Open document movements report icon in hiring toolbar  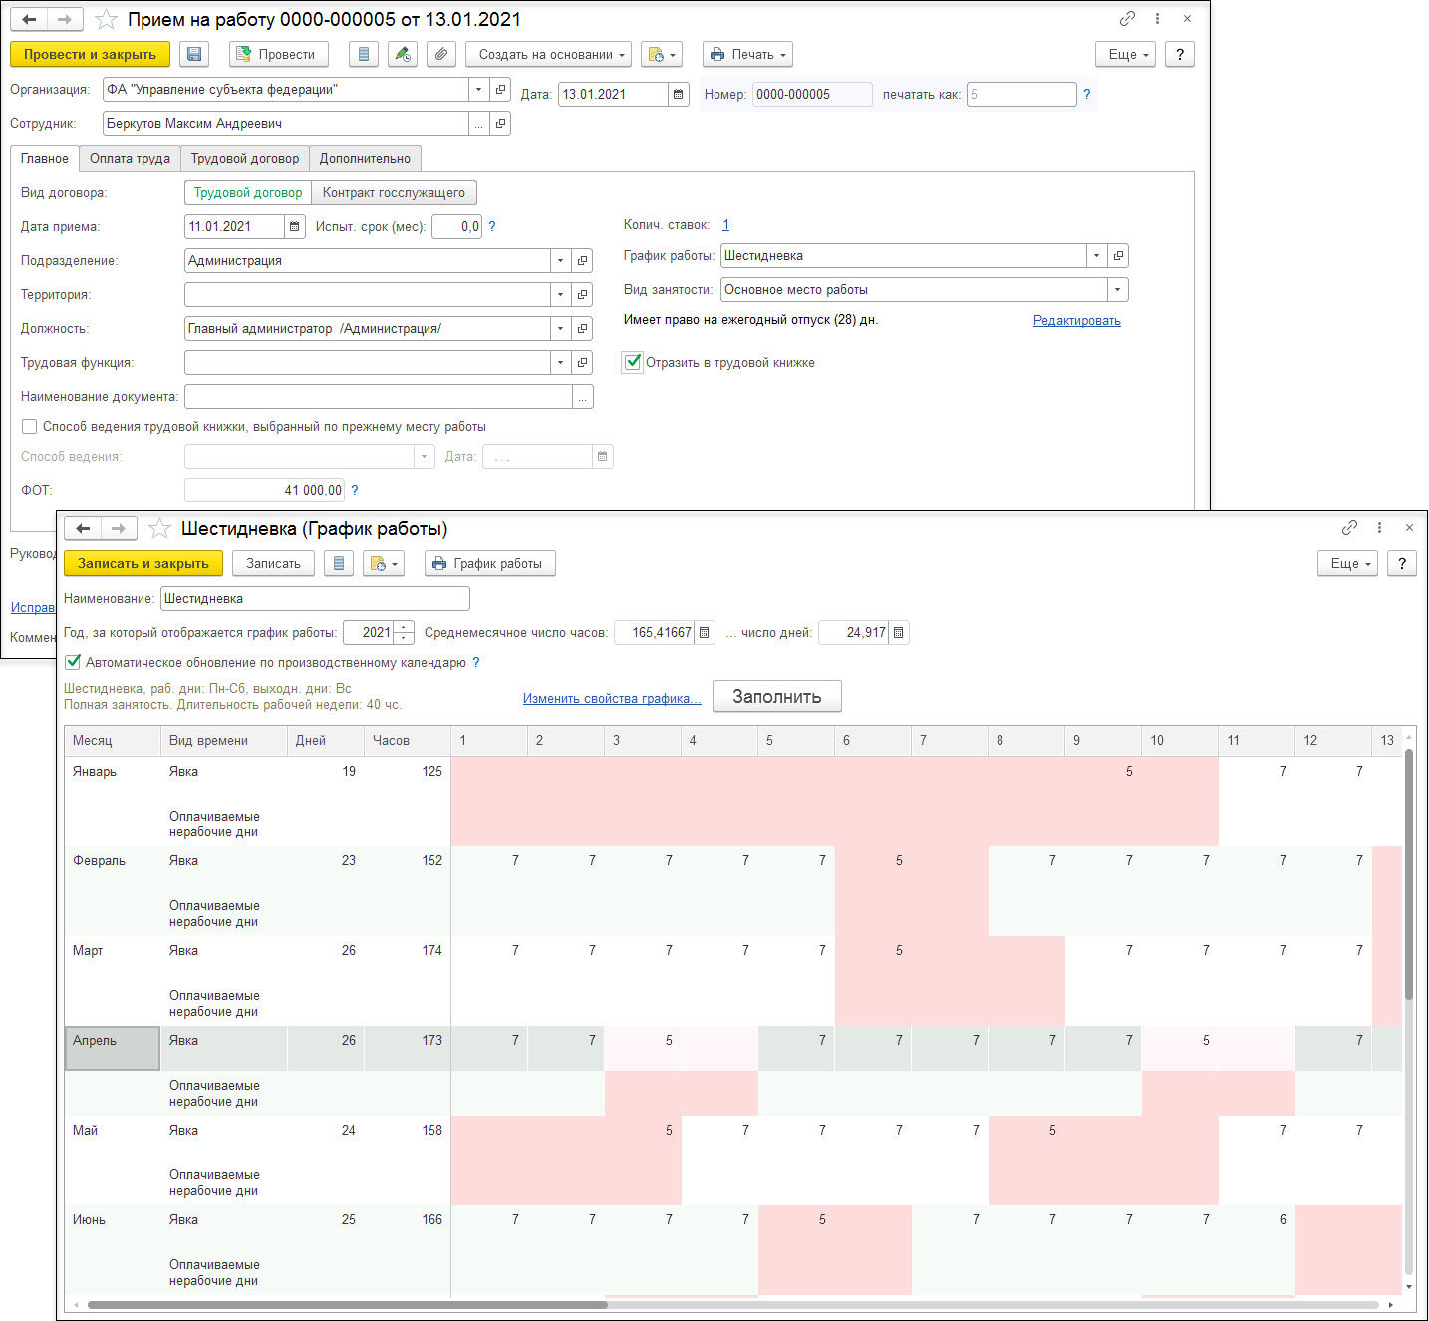click(364, 54)
